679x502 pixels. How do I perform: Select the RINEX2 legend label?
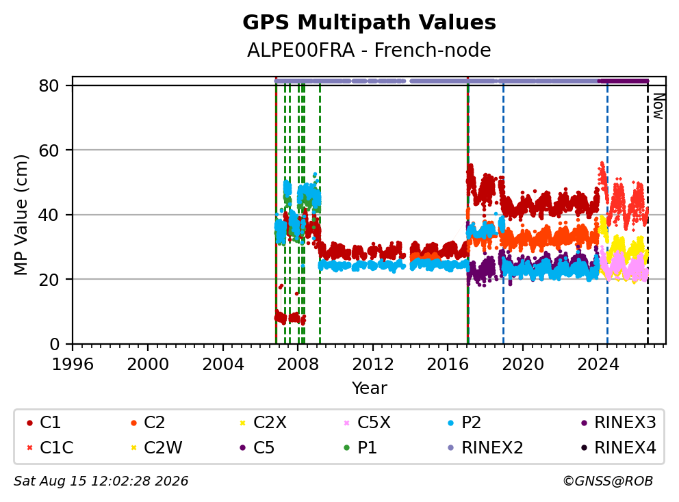pyautogui.click(x=492, y=447)
